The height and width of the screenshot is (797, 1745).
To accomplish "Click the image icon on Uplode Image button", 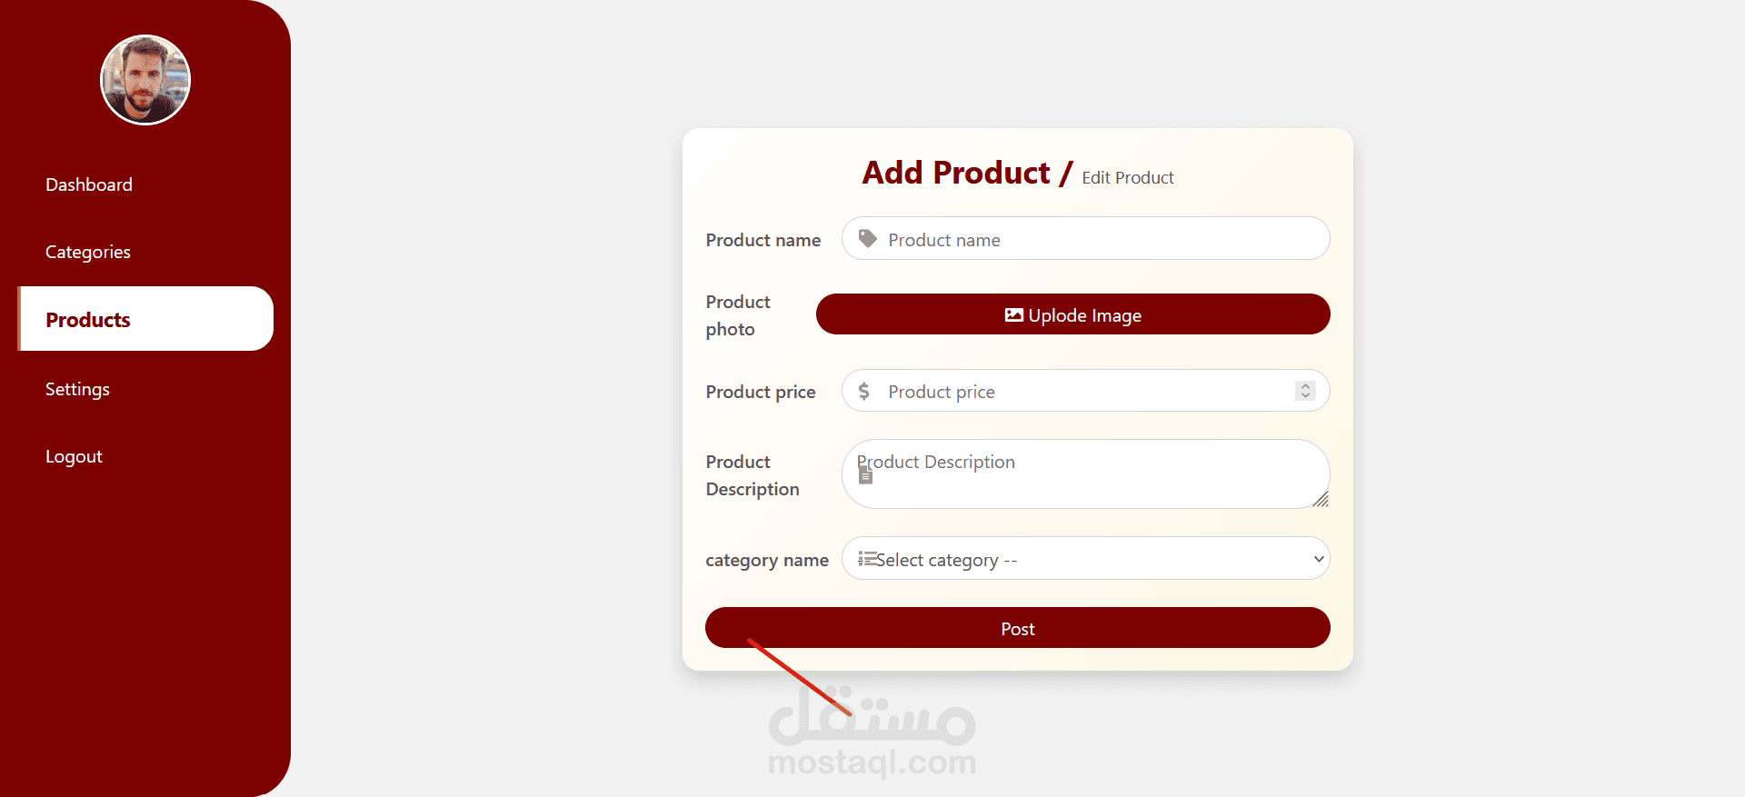I will 1014,315.
